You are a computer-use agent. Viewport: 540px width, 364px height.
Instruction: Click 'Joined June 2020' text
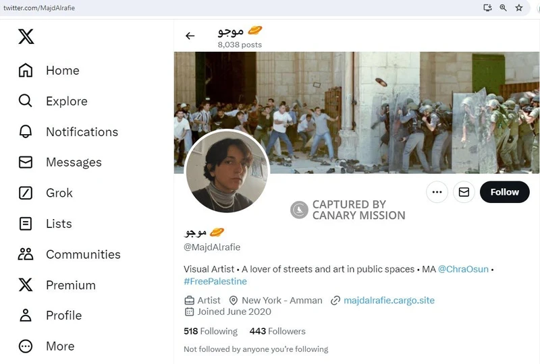coord(234,311)
